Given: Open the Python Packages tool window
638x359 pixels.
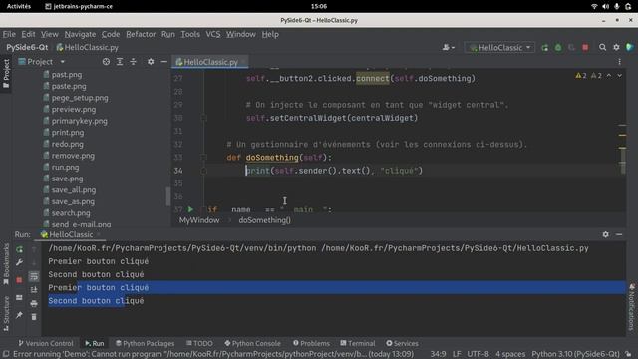Looking at the screenshot, I should (x=145, y=343).
